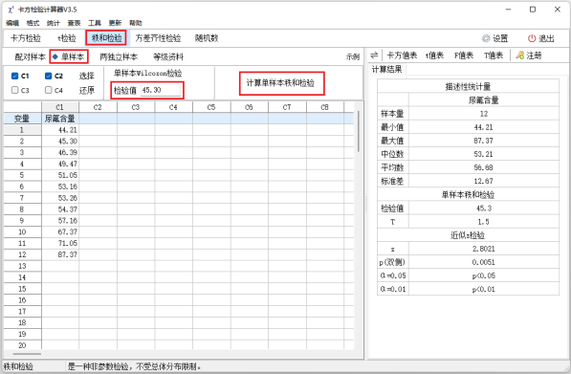Click the vertical scrollbar of data grid
This screenshot has width=571, height=374.
tap(359, 131)
